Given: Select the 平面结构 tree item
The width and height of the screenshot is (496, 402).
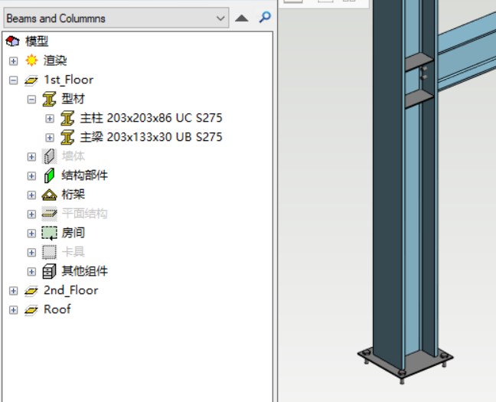Looking at the screenshot, I should tap(84, 214).
